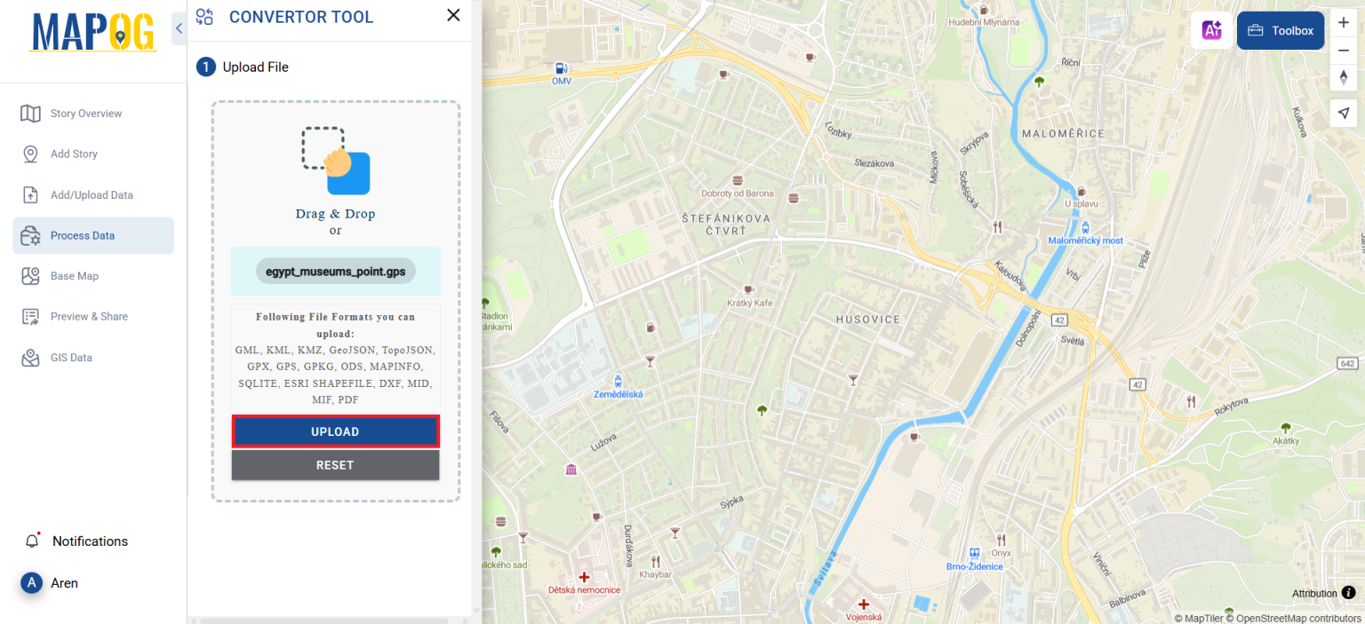Select the egypt_museums_point.gps file chip

tap(335, 271)
